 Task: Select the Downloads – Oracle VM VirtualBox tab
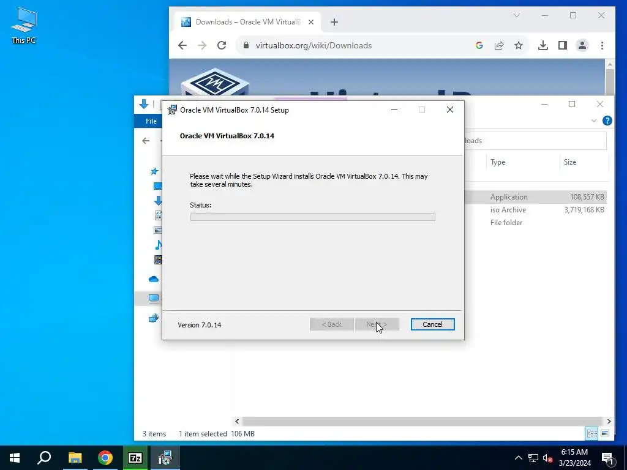(248, 22)
